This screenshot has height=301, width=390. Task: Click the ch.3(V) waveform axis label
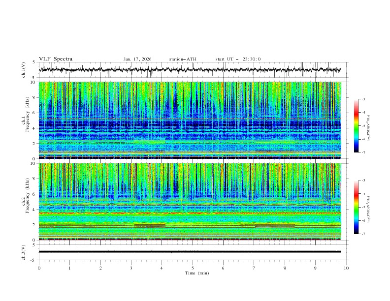[x=24, y=252]
